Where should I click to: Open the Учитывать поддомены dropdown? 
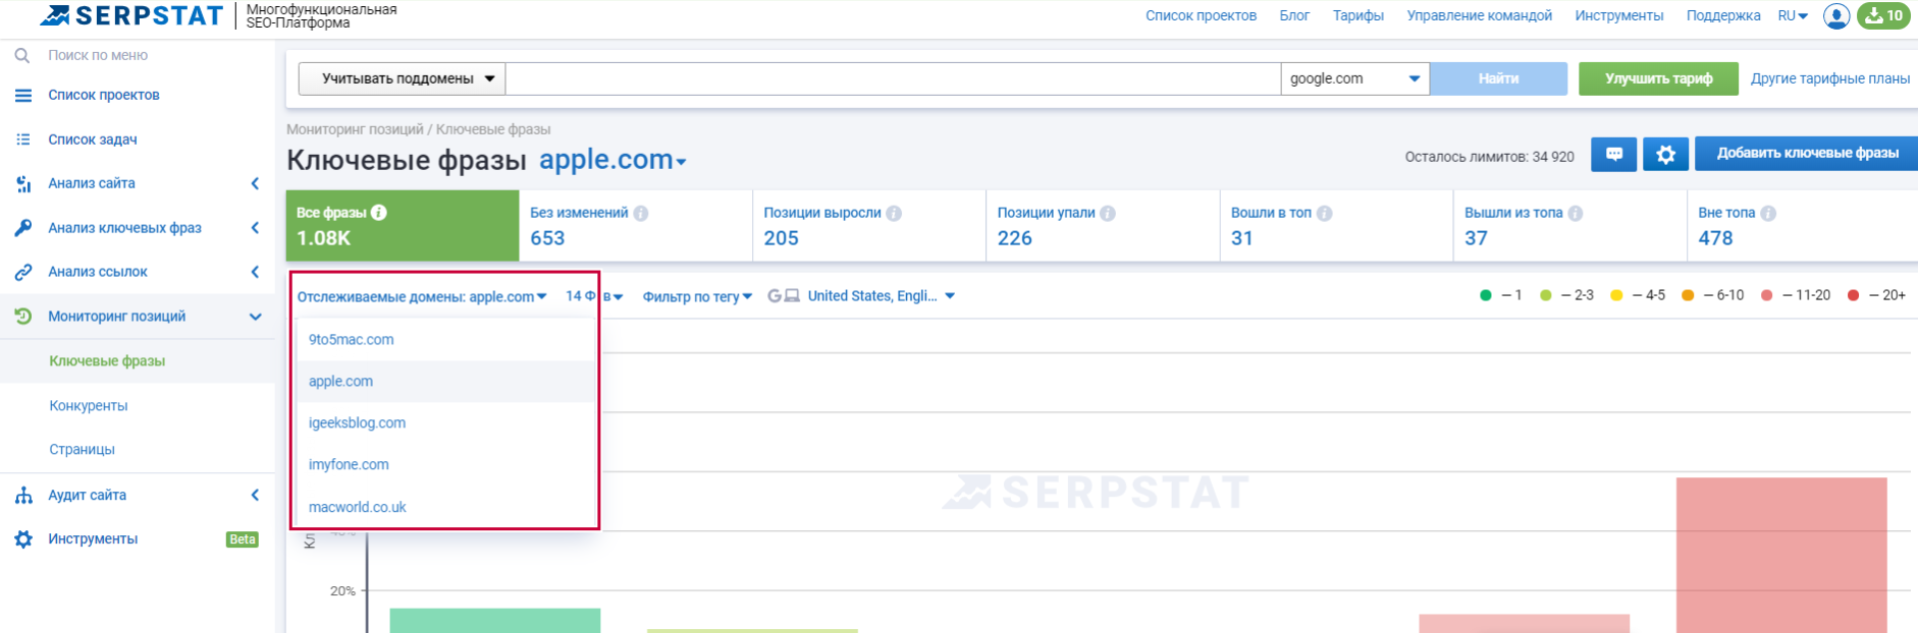(x=407, y=79)
